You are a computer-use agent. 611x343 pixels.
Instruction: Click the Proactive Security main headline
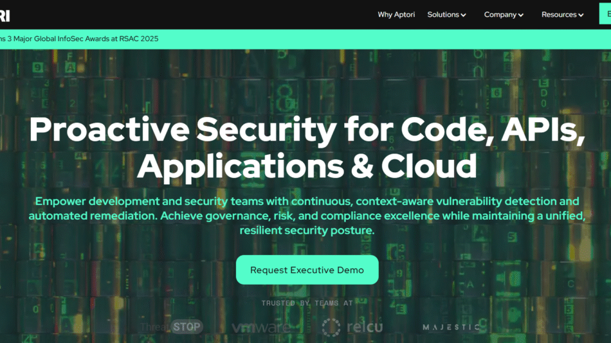tap(307, 148)
